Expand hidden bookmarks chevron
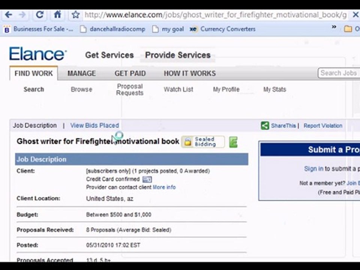360x270 pixels. click(334, 27)
